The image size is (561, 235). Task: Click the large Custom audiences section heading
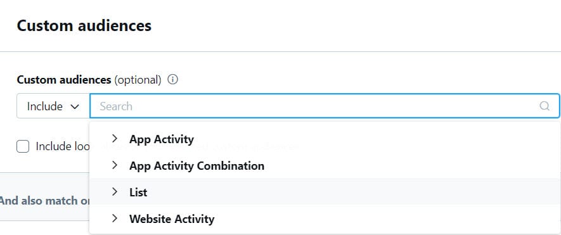(84, 26)
